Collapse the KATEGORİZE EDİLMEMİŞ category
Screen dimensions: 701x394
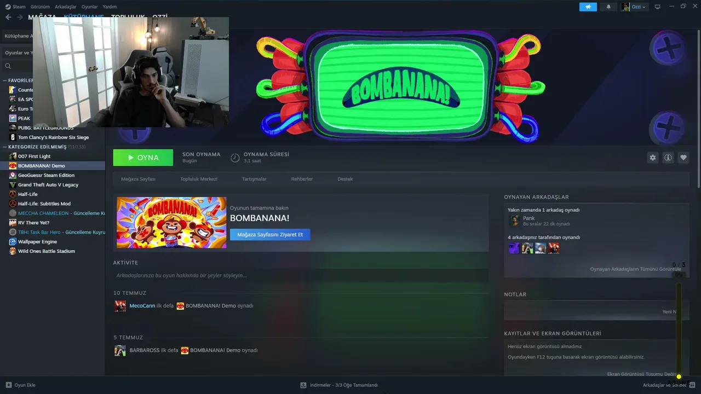coord(5,147)
